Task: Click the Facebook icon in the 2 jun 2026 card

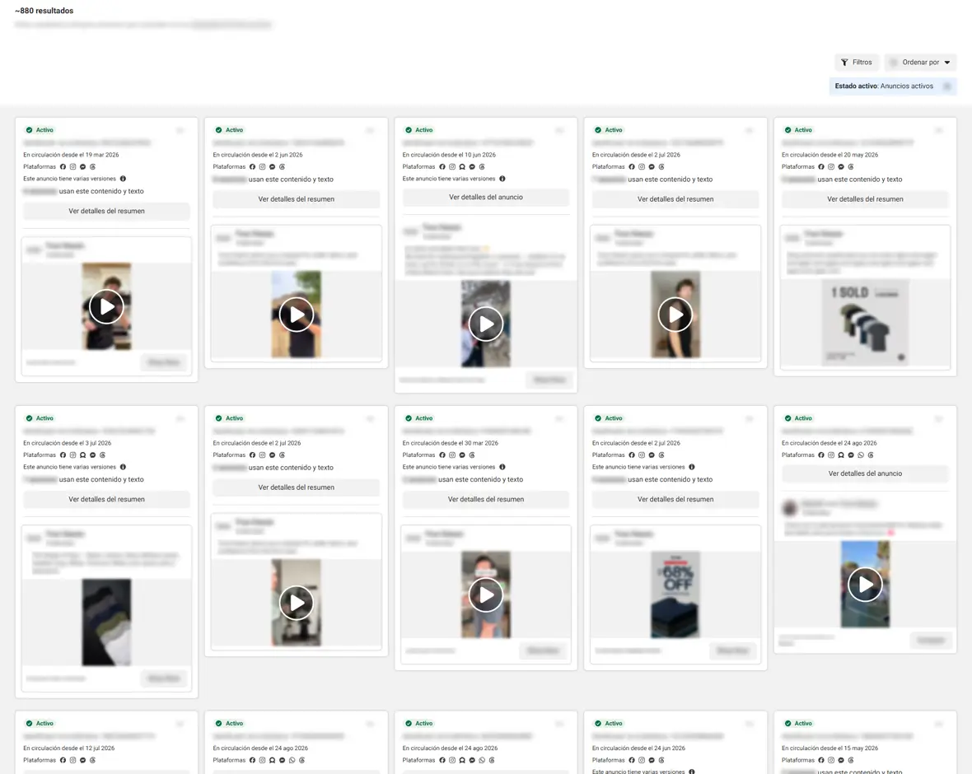Action: 252,166
